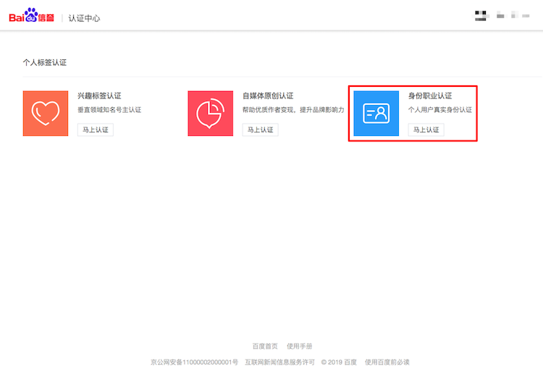The image size is (543, 369).
Task: Select the 认证中心 header title
Action: coord(84,17)
